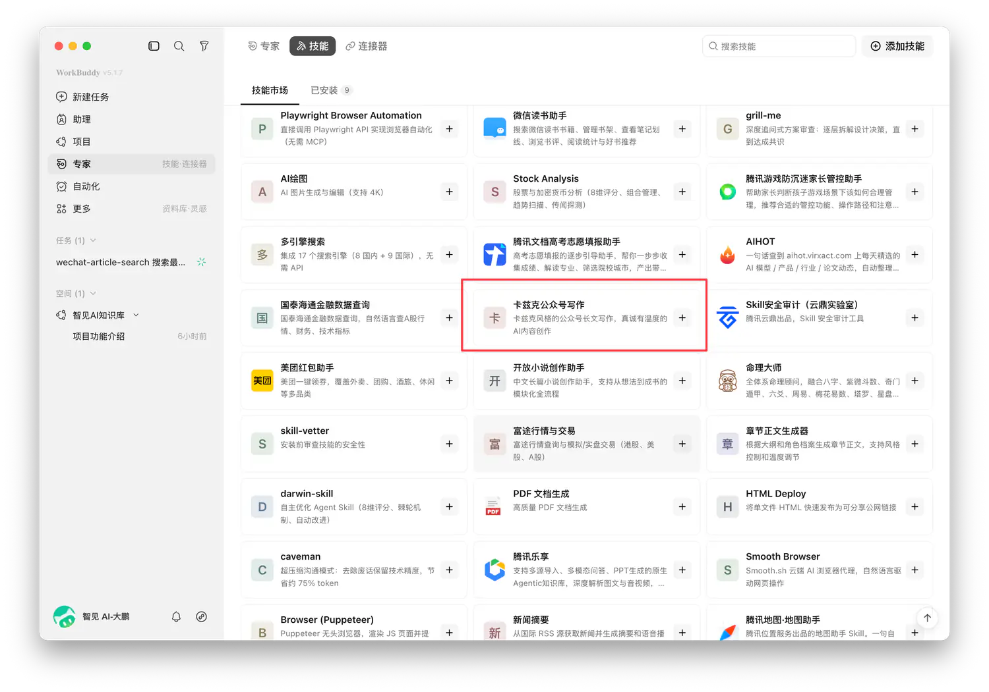Add 腾讯文档高考志愿填报助手 skill

tap(682, 255)
